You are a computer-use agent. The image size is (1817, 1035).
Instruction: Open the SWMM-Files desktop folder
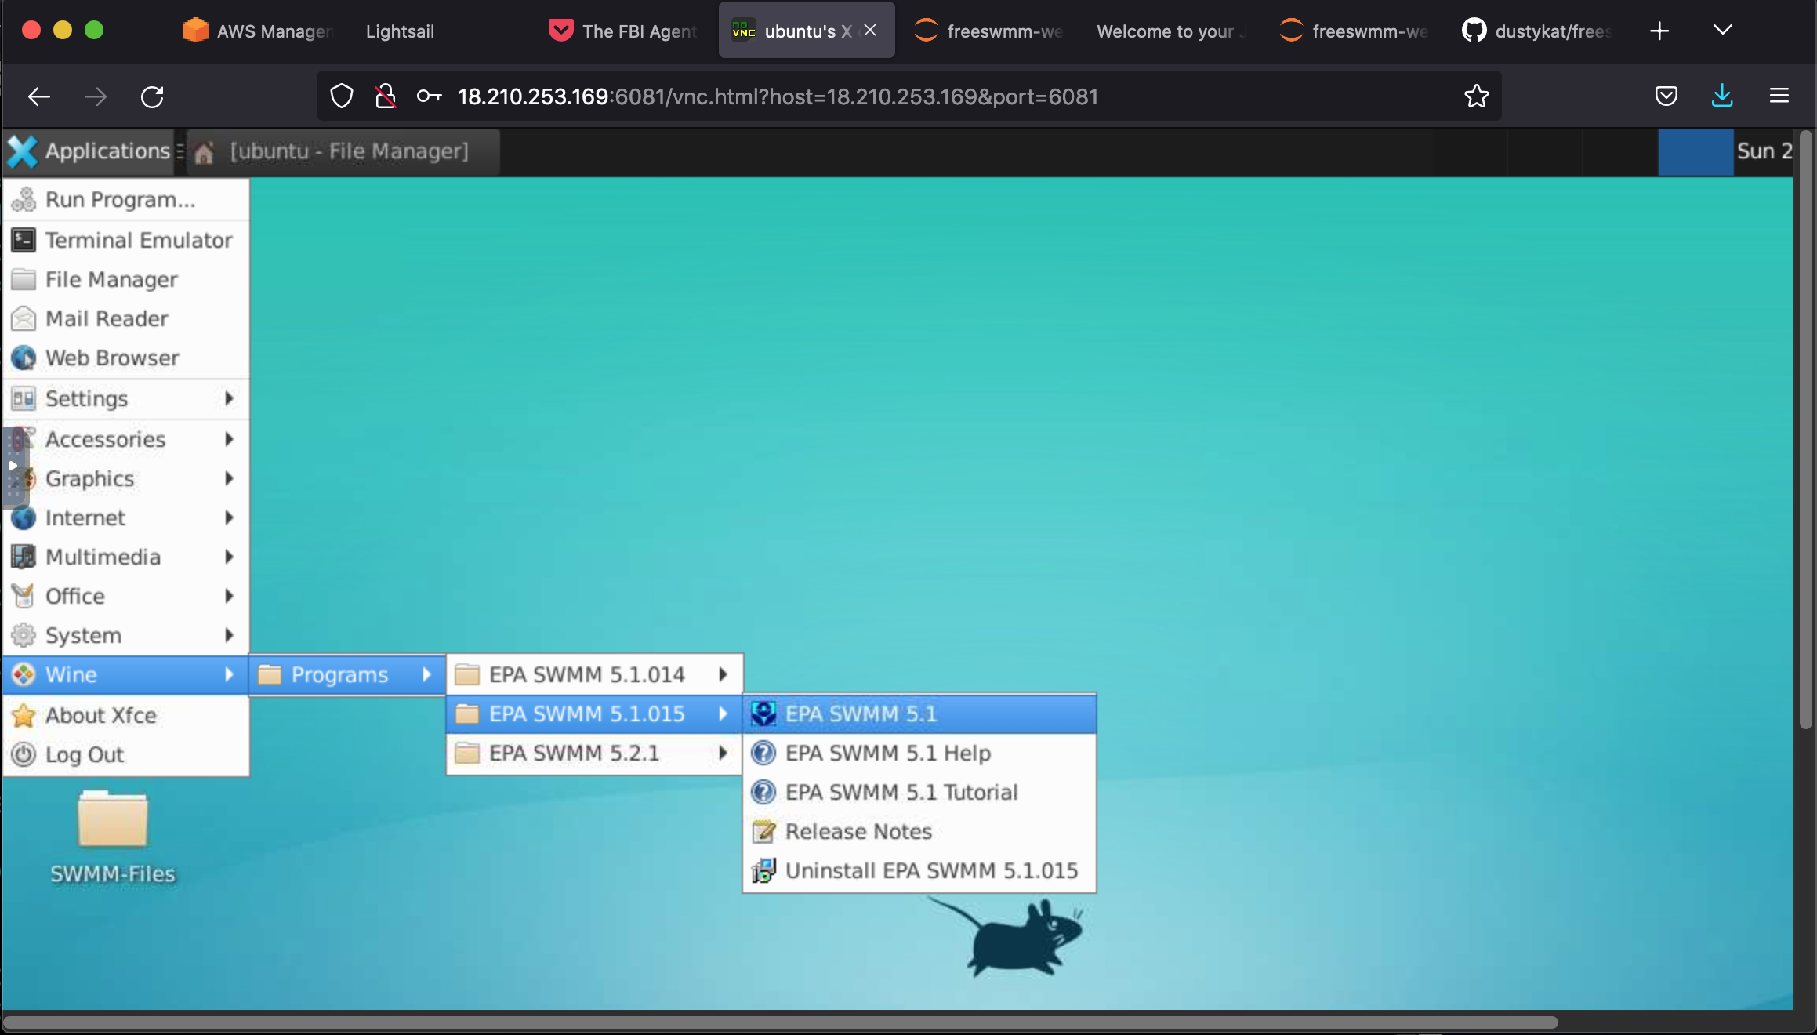[113, 837]
